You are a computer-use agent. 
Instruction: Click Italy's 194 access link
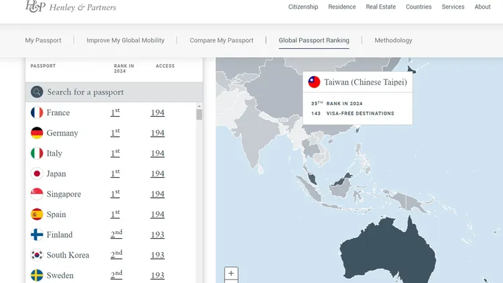click(158, 154)
